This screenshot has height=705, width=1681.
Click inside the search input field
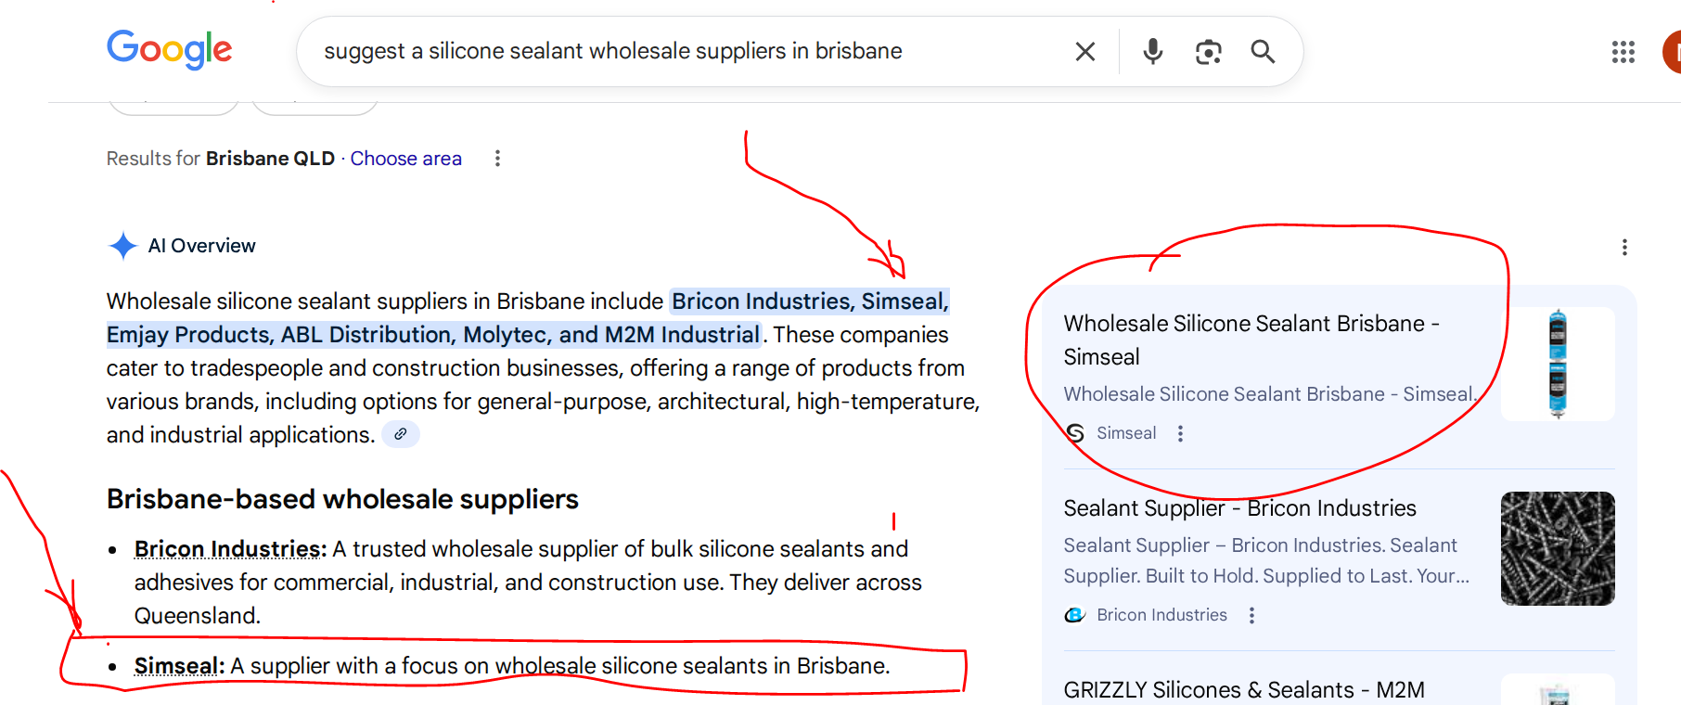pos(649,51)
